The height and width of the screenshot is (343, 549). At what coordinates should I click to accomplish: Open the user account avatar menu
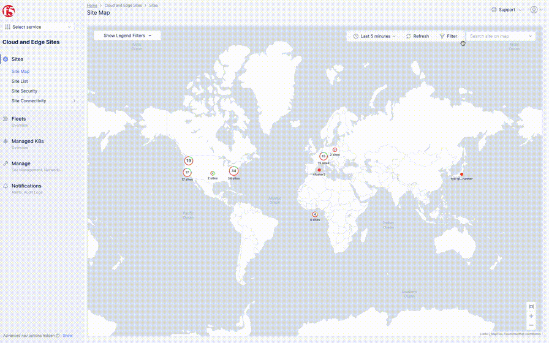pyautogui.click(x=536, y=10)
